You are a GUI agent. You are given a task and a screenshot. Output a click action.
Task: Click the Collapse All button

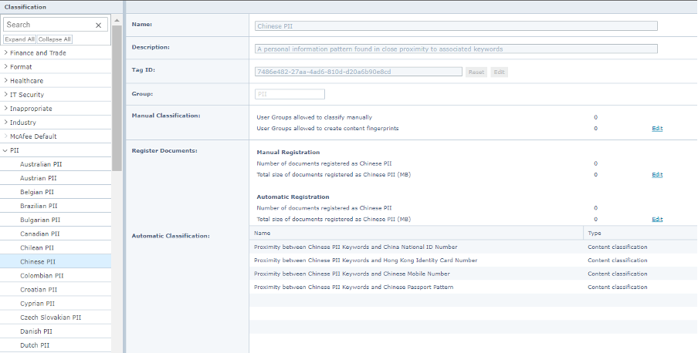[55, 39]
